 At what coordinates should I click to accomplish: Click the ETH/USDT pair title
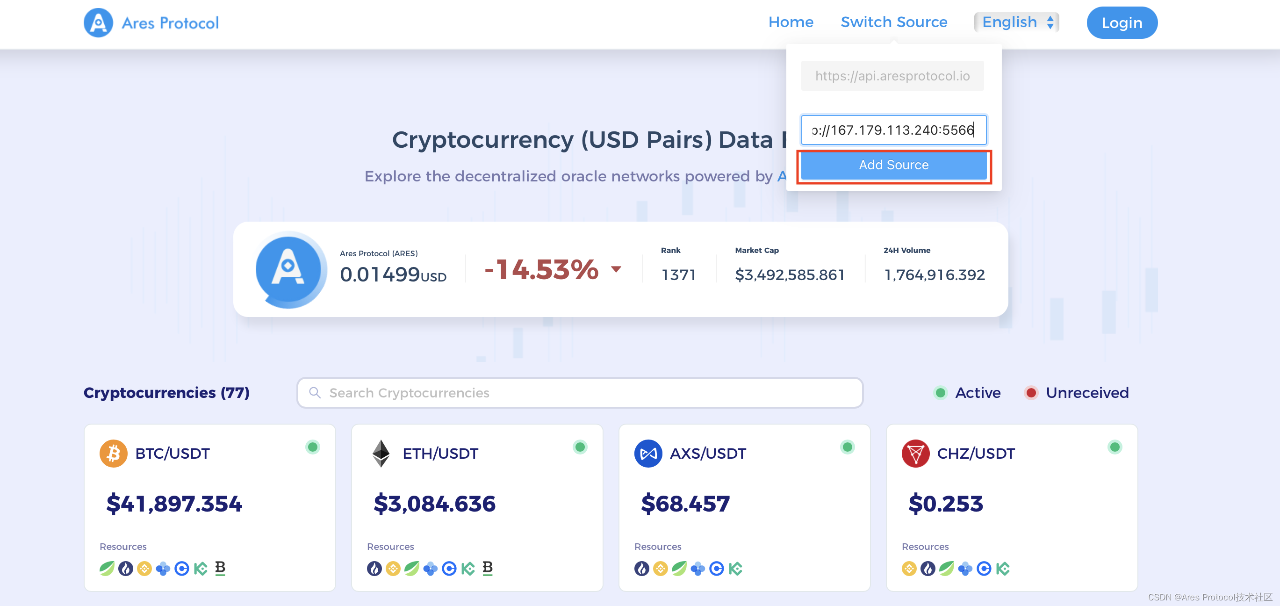pos(440,454)
